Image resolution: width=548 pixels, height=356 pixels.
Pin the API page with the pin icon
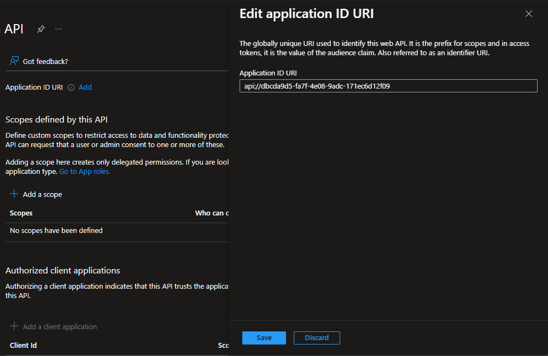(x=41, y=29)
